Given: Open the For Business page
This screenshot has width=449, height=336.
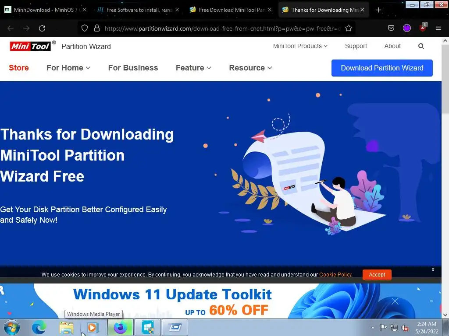Looking at the screenshot, I should pos(133,68).
